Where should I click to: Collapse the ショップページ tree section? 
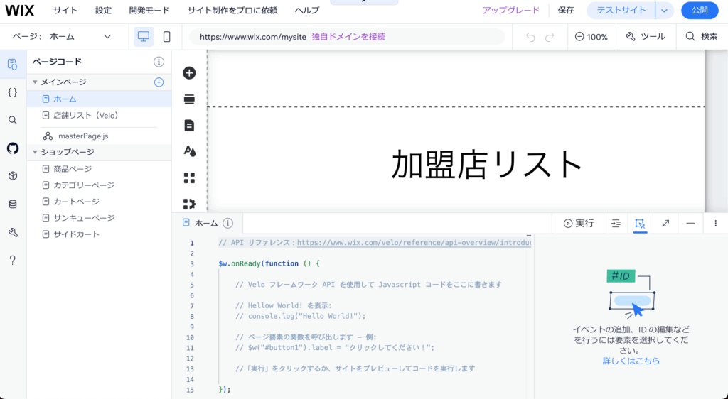click(x=35, y=152)
